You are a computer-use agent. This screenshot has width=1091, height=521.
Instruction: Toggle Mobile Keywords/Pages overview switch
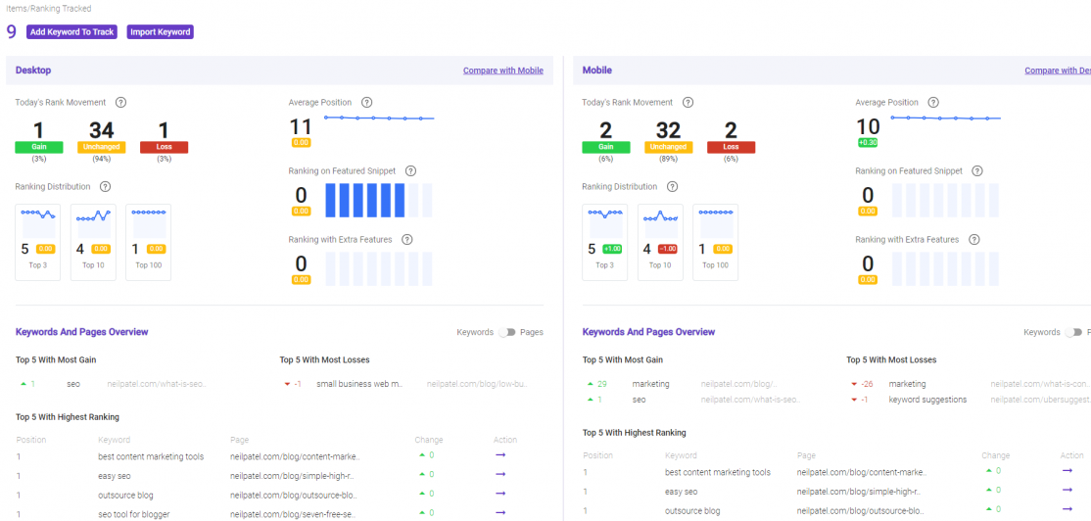1073,333
